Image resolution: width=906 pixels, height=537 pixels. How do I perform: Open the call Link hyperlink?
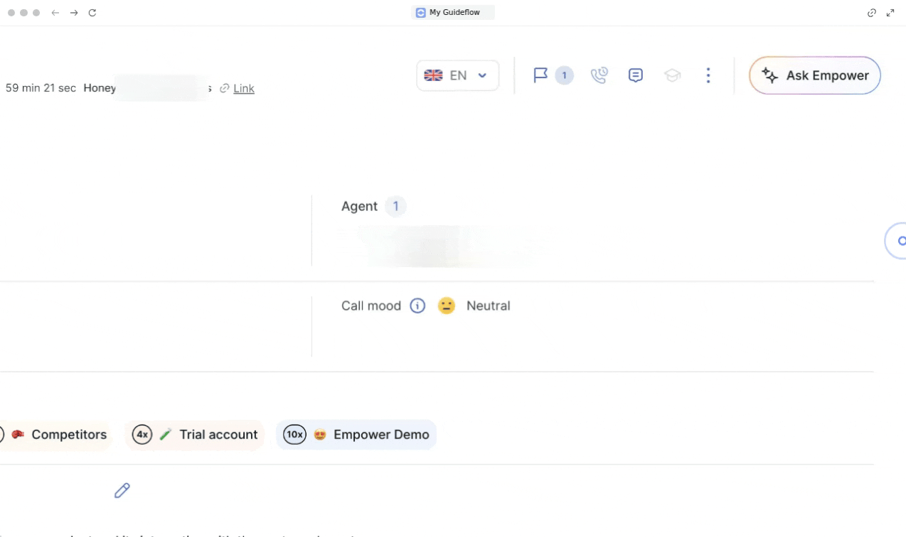[x=243, y=88]
